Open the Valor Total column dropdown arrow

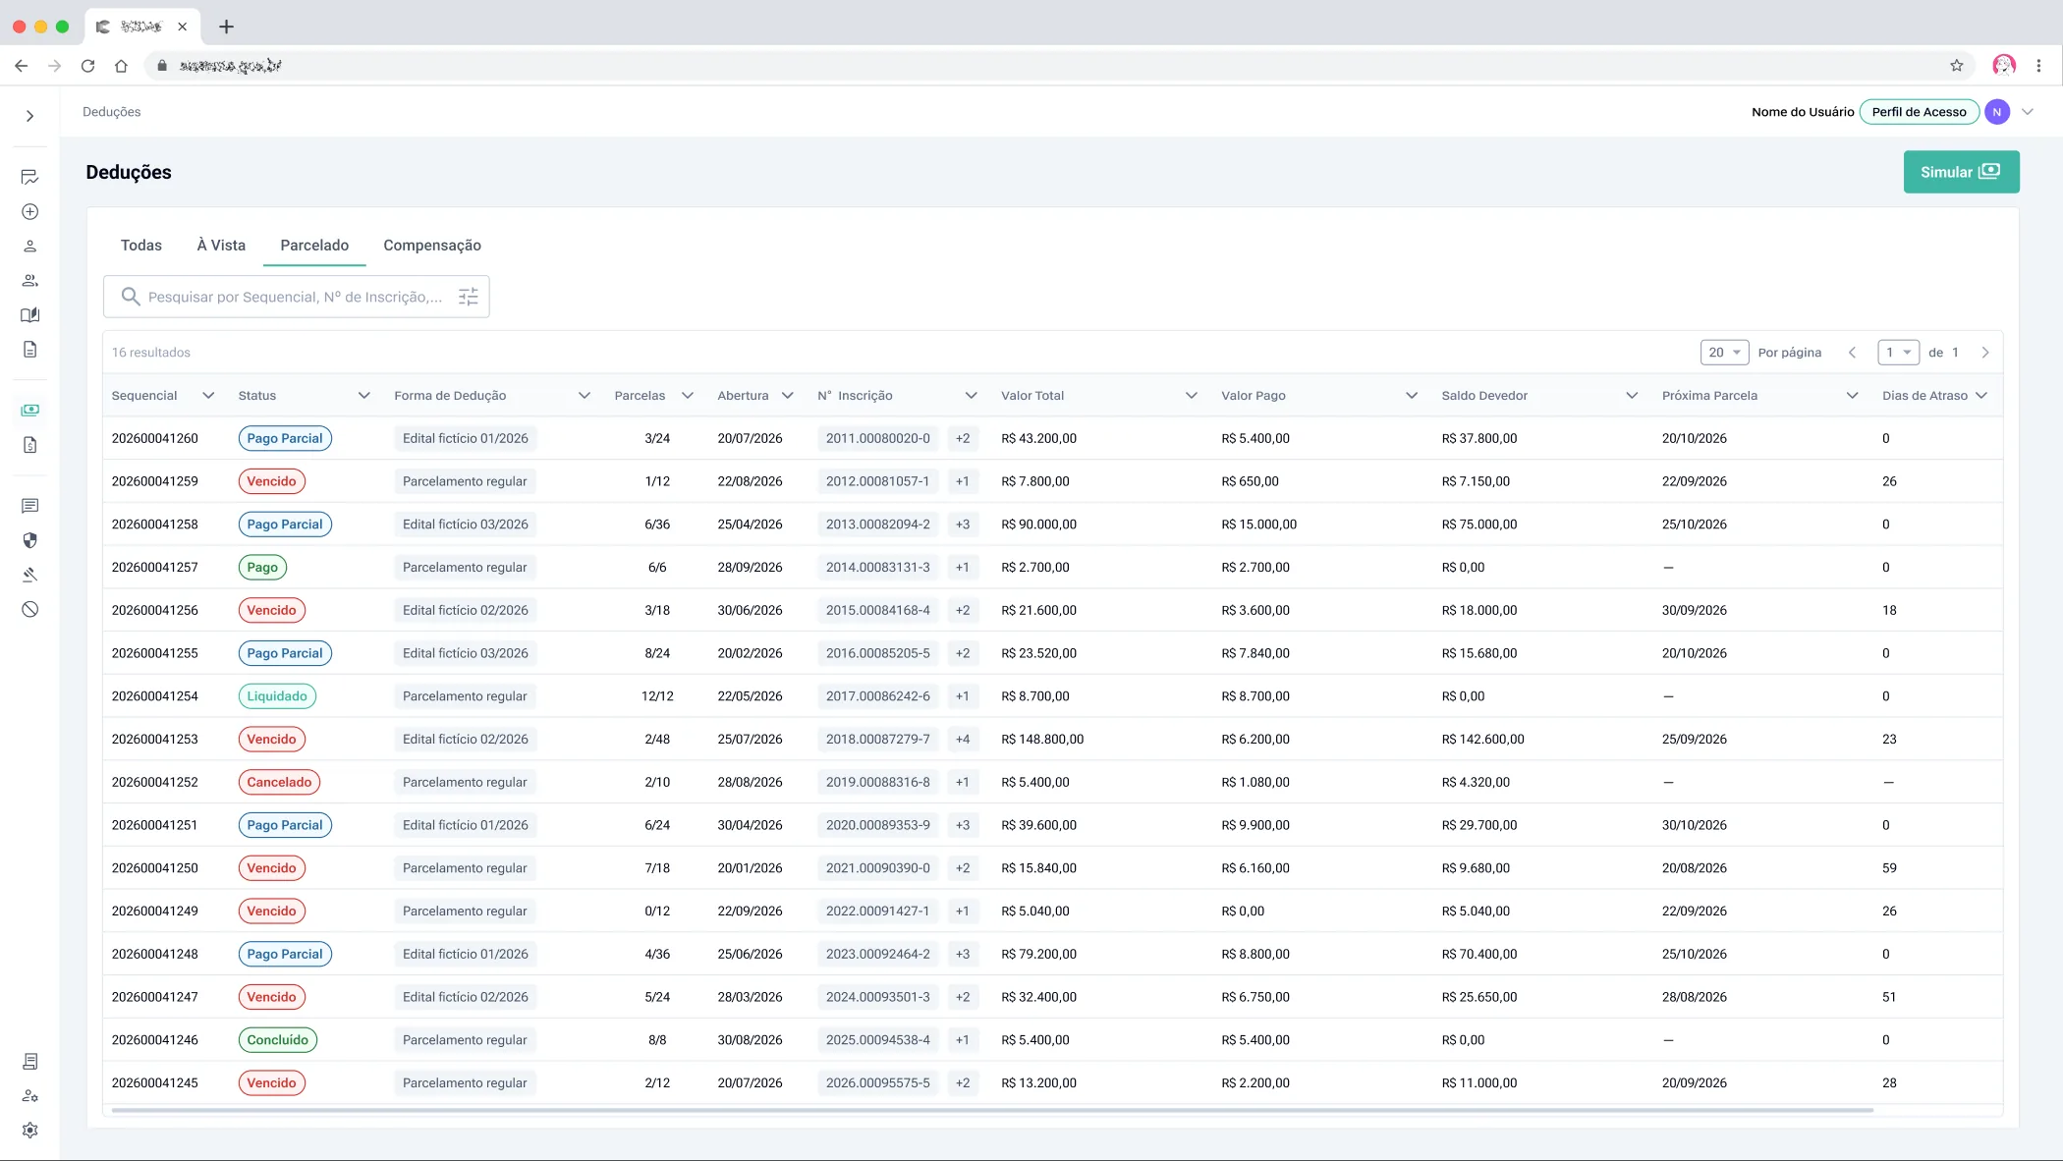(x=1192, y=396)
